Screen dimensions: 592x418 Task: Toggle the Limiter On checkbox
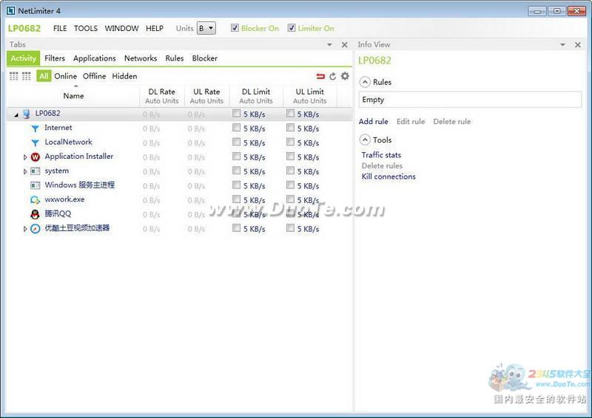click(292, 28)
